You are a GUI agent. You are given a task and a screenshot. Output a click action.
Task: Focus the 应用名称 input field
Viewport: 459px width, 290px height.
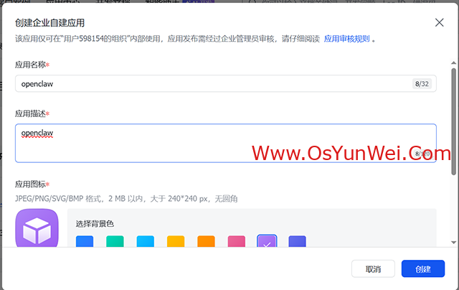tap(208, 84)
